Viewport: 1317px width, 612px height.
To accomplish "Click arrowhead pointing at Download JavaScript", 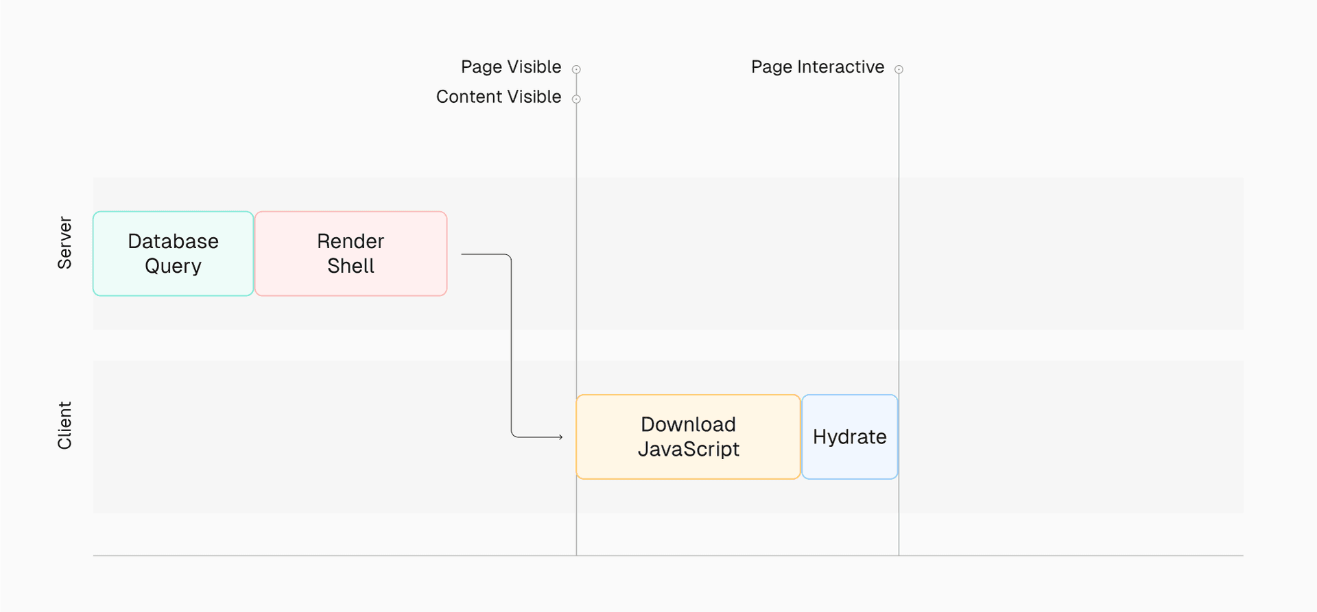I will pyautogui.click(x=560, y=437).
